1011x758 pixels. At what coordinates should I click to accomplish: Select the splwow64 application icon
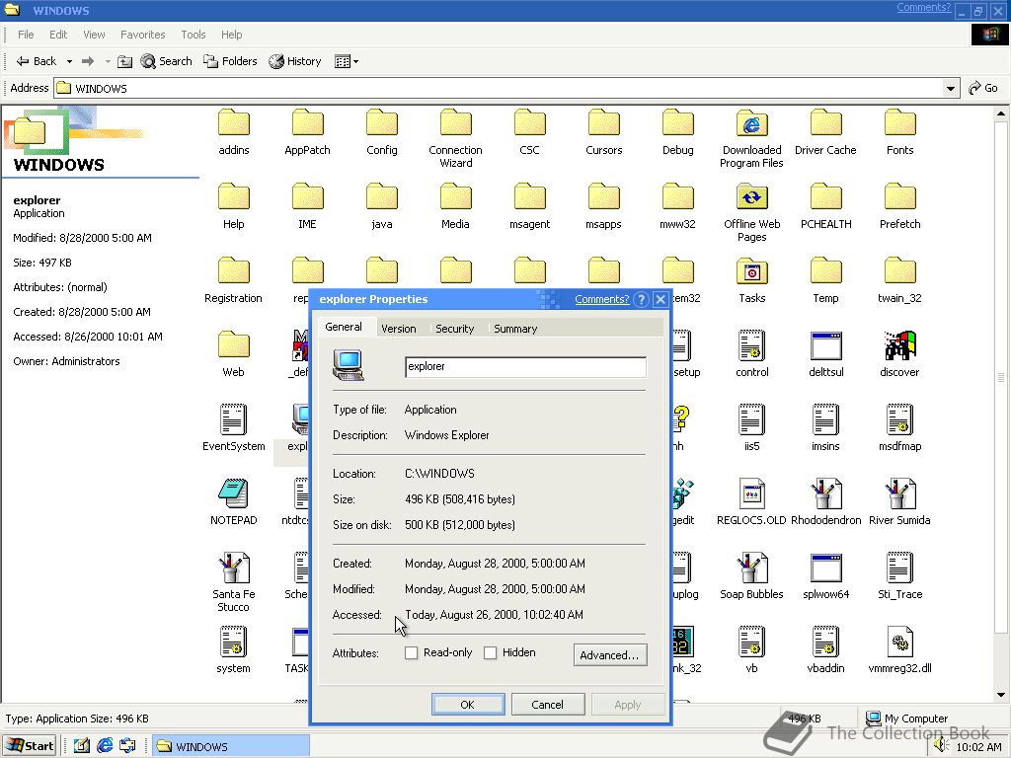(826, 568)
